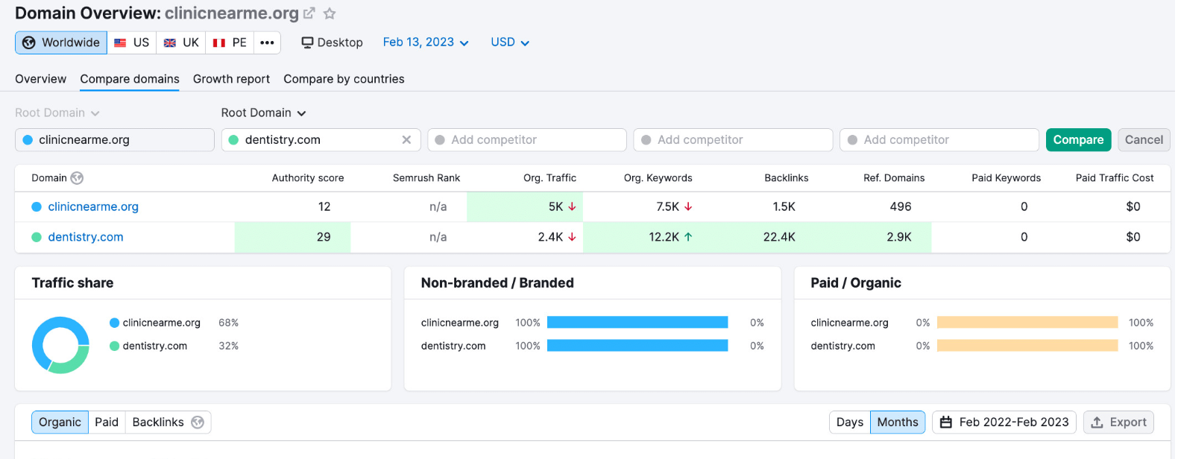This screenshot has width=1178, height=459.
Task: Remove dentistry.com with the X icon
Action: point(406,140)
